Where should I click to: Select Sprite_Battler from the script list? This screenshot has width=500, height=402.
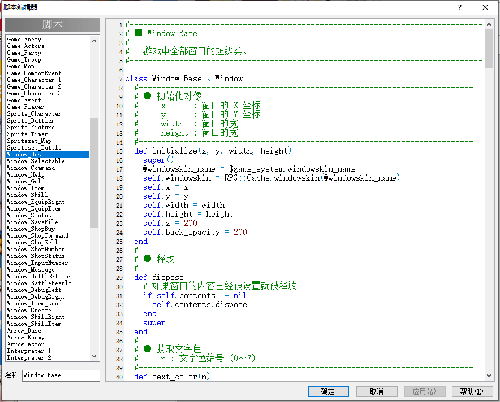pyautogui.click(x=31, y=120)
